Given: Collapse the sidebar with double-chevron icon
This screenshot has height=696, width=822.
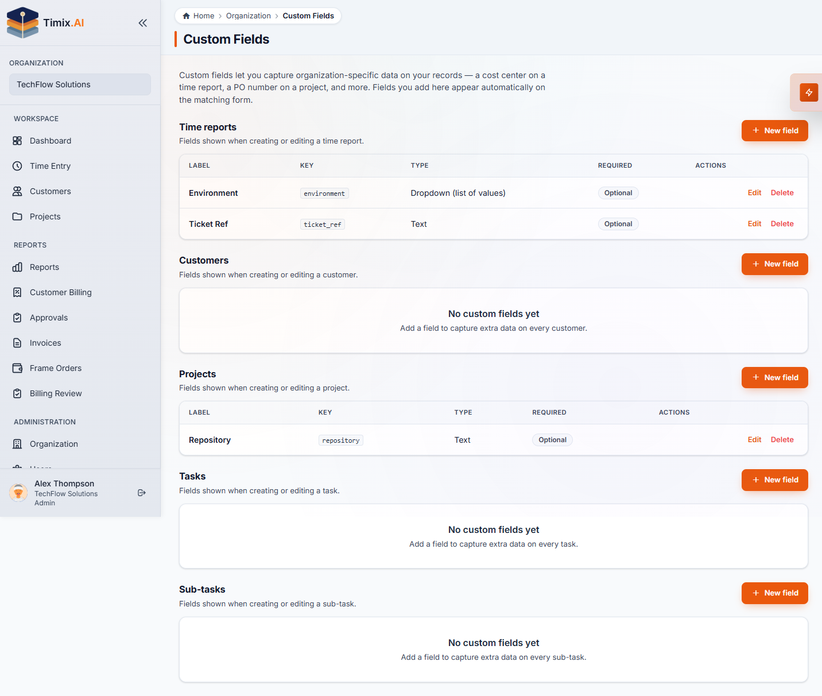Looking at the screenshot, I should (143, 23).
